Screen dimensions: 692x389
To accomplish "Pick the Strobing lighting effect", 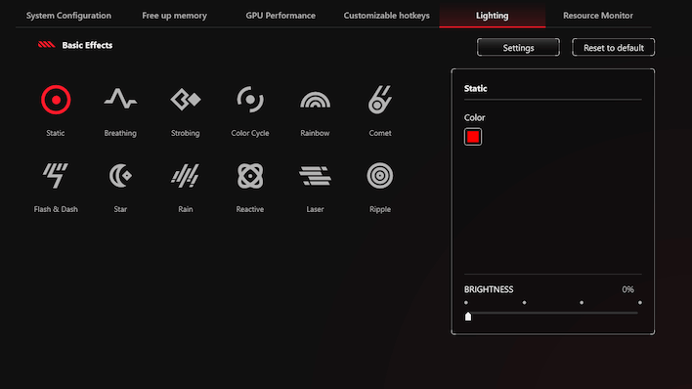I will [x=186, y=100].
